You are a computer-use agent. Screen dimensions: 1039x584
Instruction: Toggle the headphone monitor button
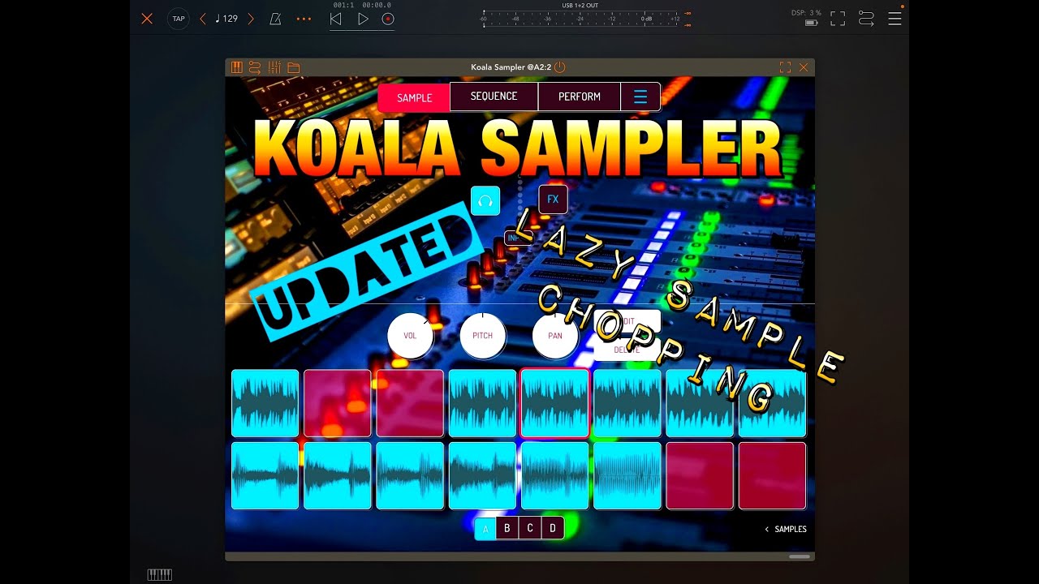coord(485,200)
